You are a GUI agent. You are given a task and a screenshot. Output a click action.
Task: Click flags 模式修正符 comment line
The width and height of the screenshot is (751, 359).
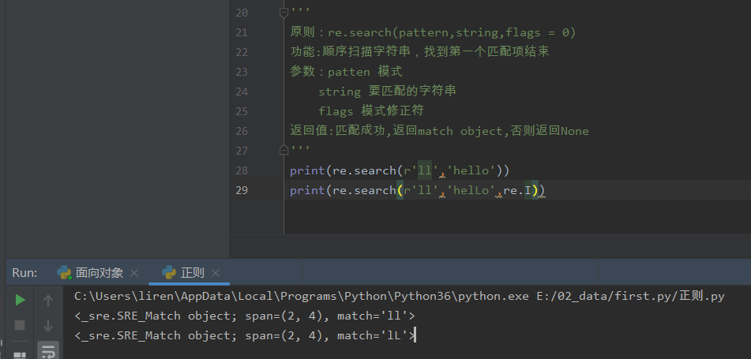pos(371,111)
